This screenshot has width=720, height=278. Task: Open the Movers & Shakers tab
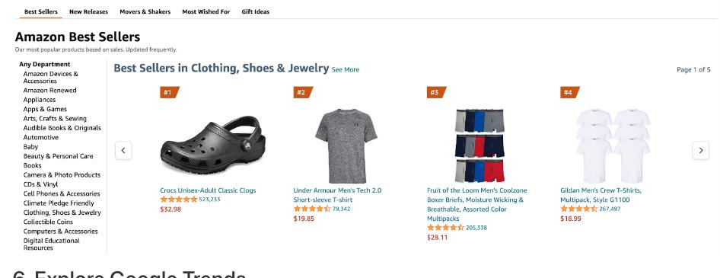[x=145, y=12]
